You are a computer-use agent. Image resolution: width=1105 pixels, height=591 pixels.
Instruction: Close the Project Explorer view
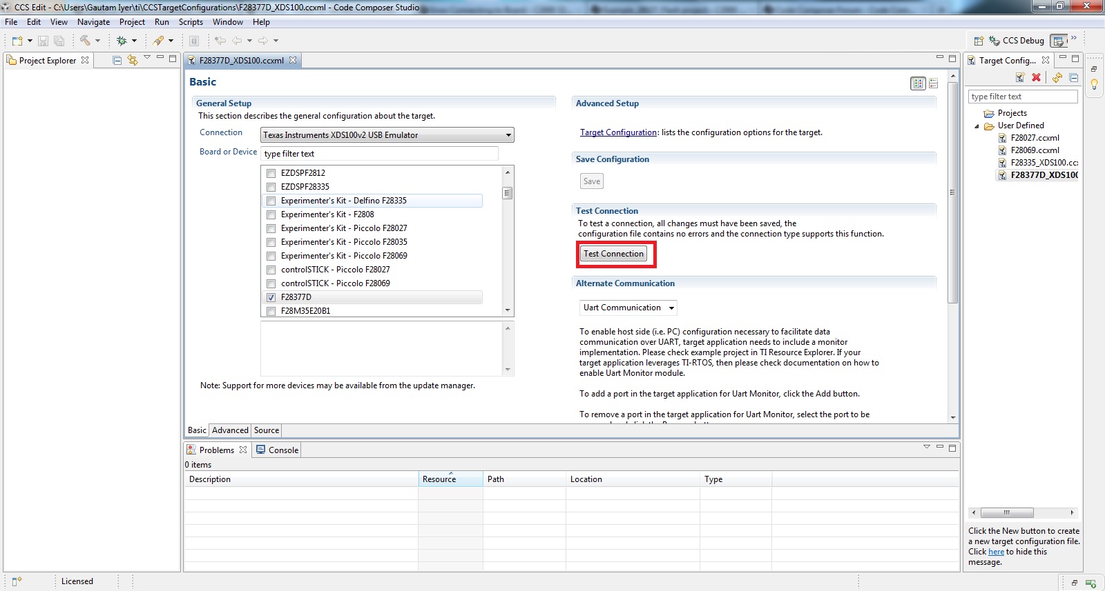85,60
